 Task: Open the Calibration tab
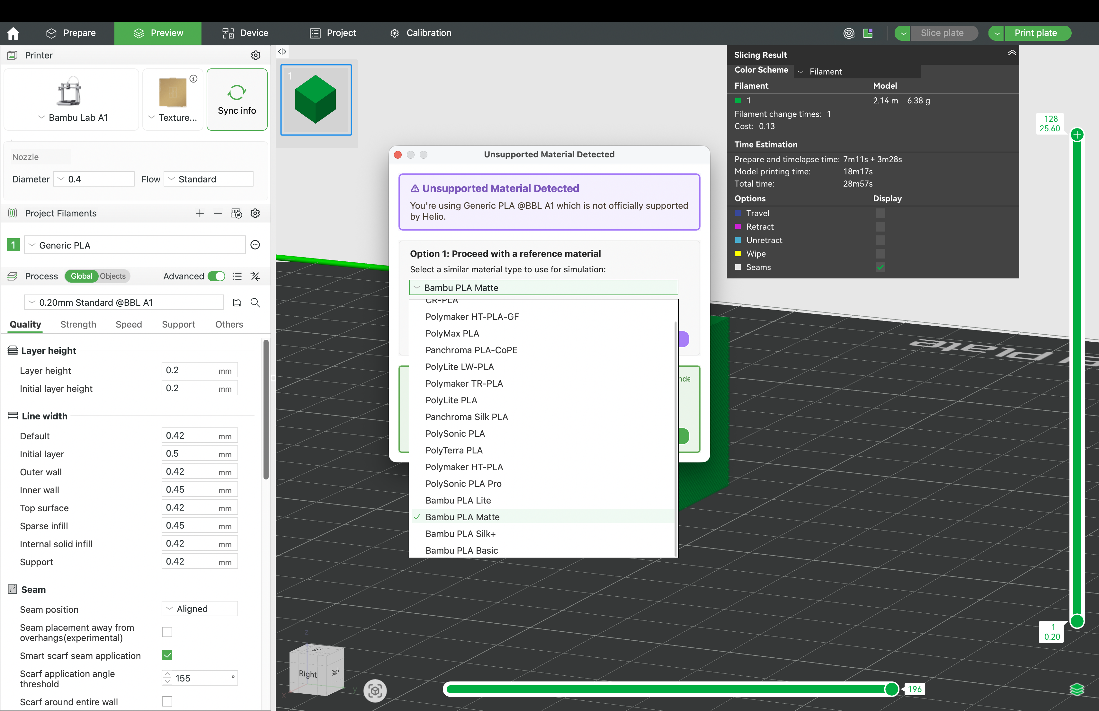421,33
